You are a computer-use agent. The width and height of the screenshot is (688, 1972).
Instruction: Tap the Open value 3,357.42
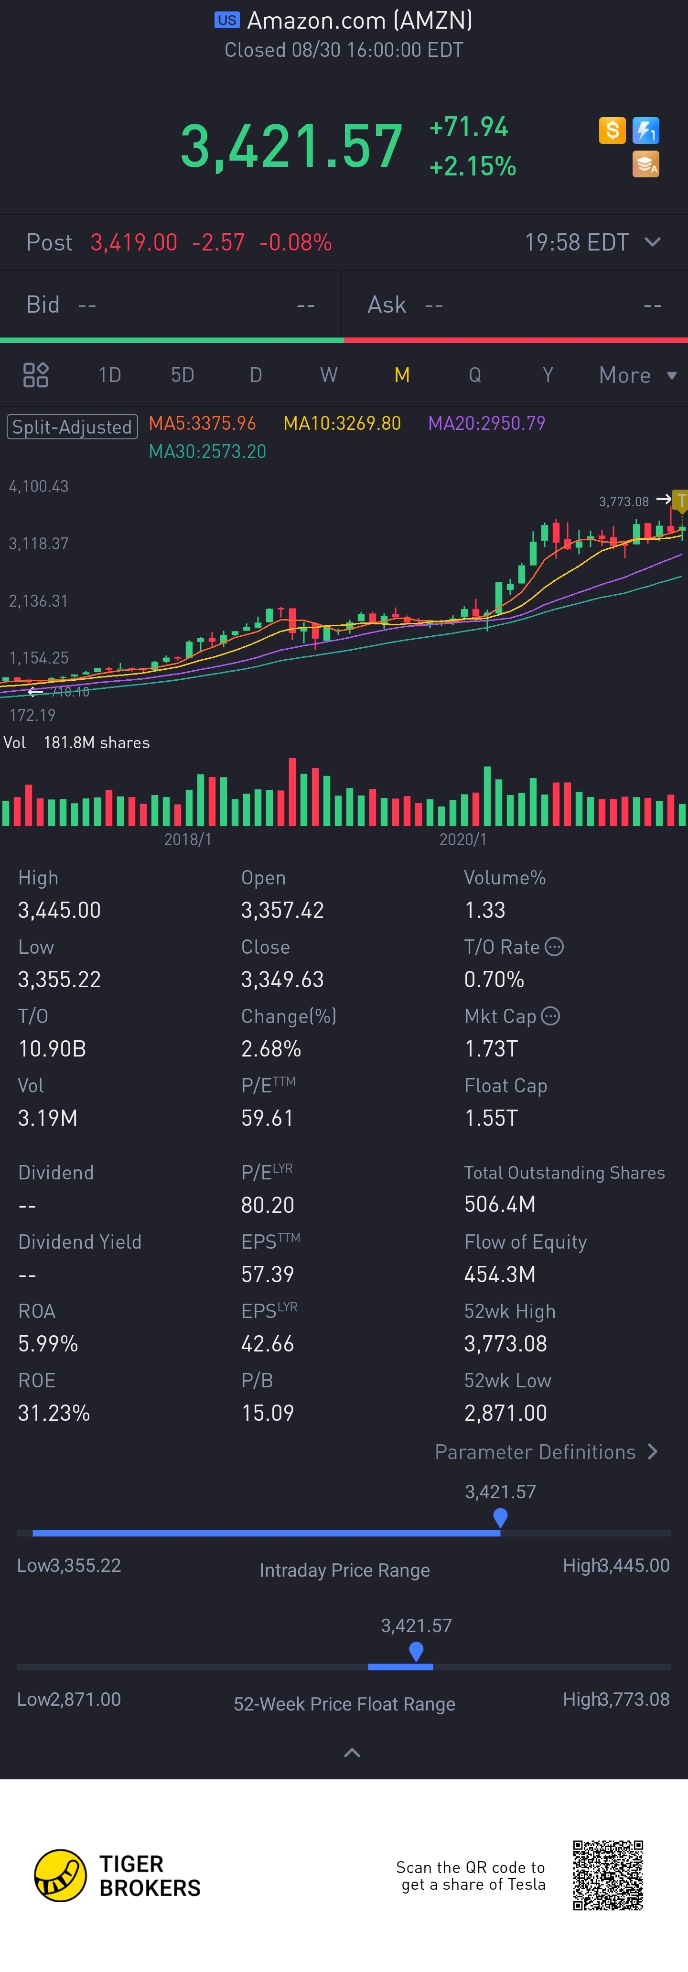(282, 910)
